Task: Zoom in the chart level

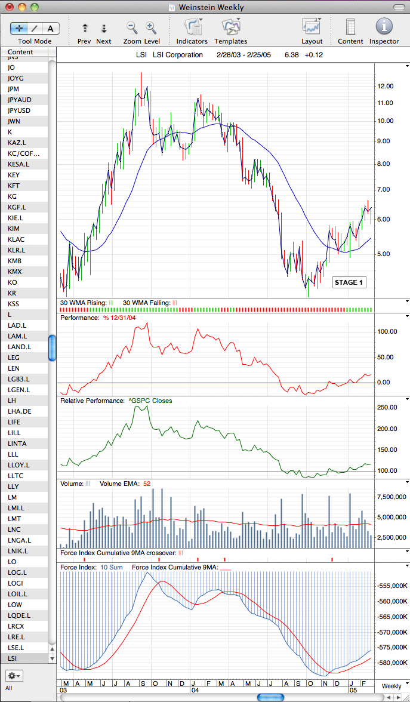Action: click(151, 27)
